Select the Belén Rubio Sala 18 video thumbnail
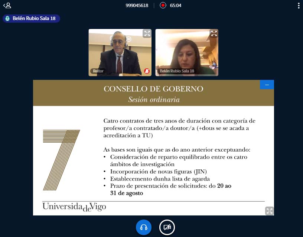Image resolution: width=303 pixels, height=237 pixels. [187, 52]
